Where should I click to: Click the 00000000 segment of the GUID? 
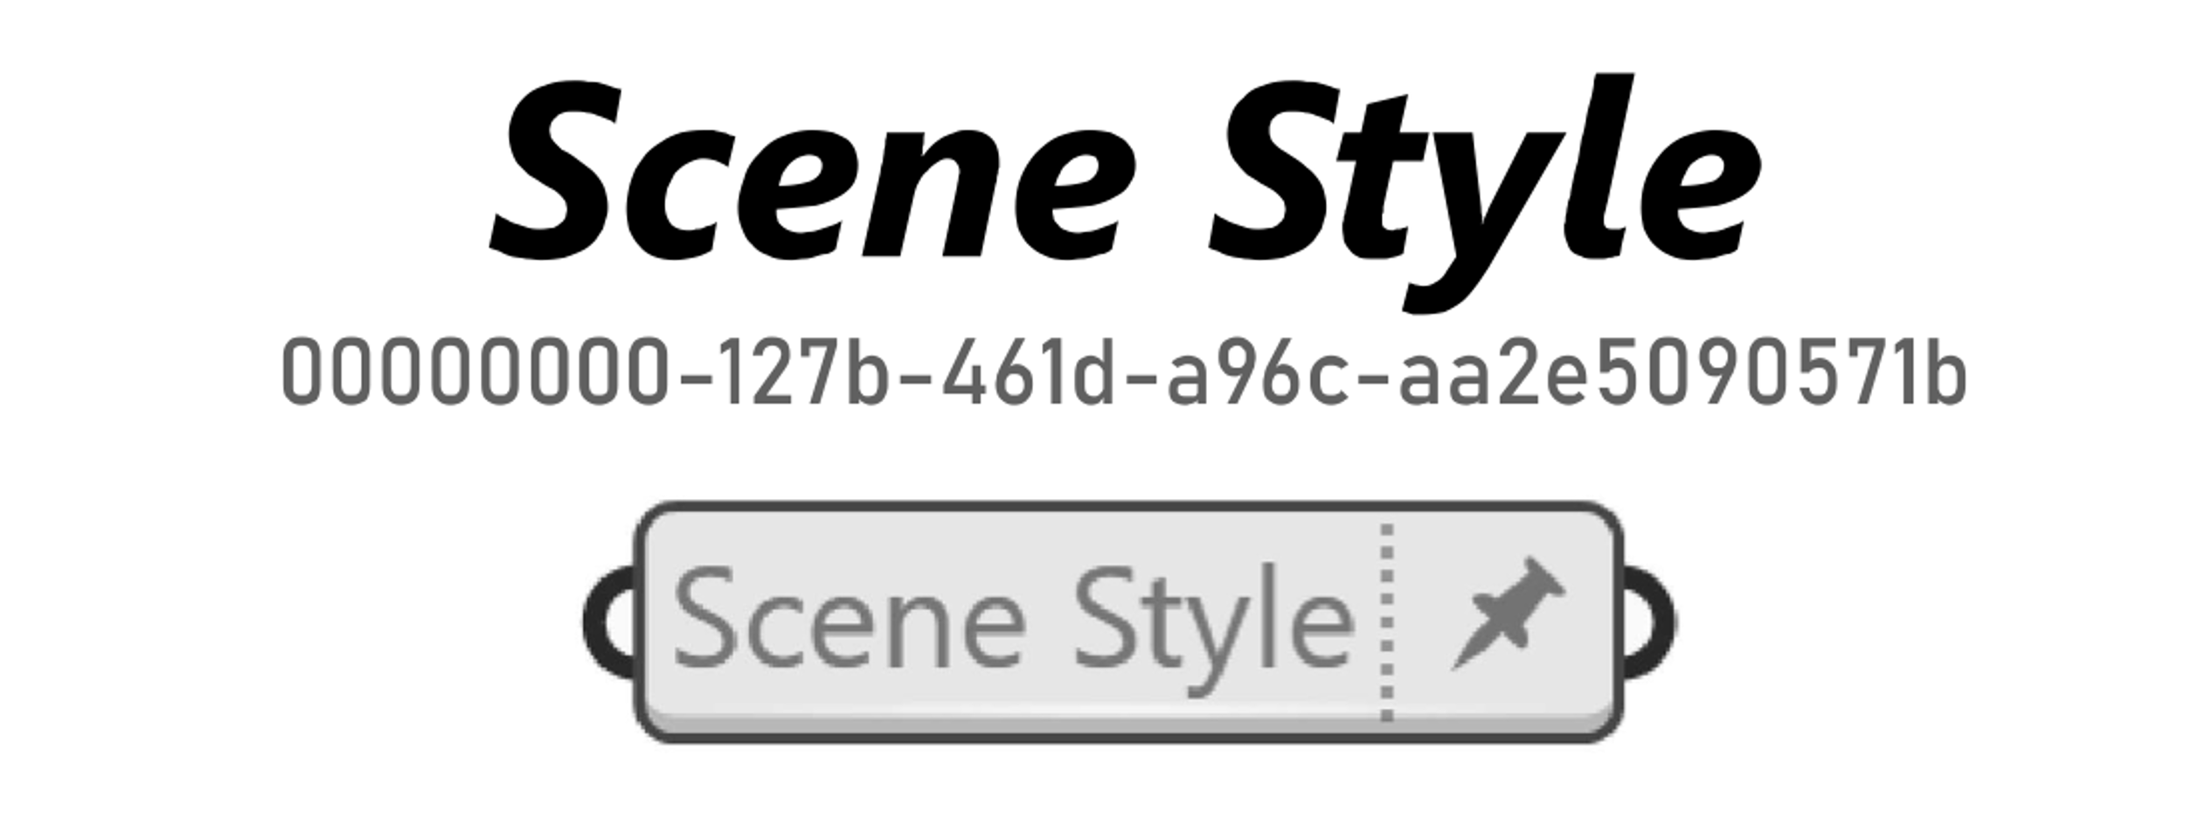tap(475, 372)
